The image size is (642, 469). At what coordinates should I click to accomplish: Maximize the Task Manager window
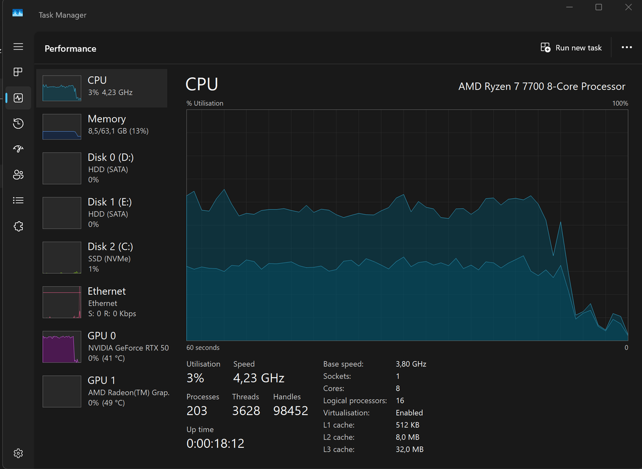click(x=599, y=8)
